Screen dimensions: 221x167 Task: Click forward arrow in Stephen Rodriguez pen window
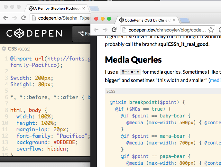14,18
